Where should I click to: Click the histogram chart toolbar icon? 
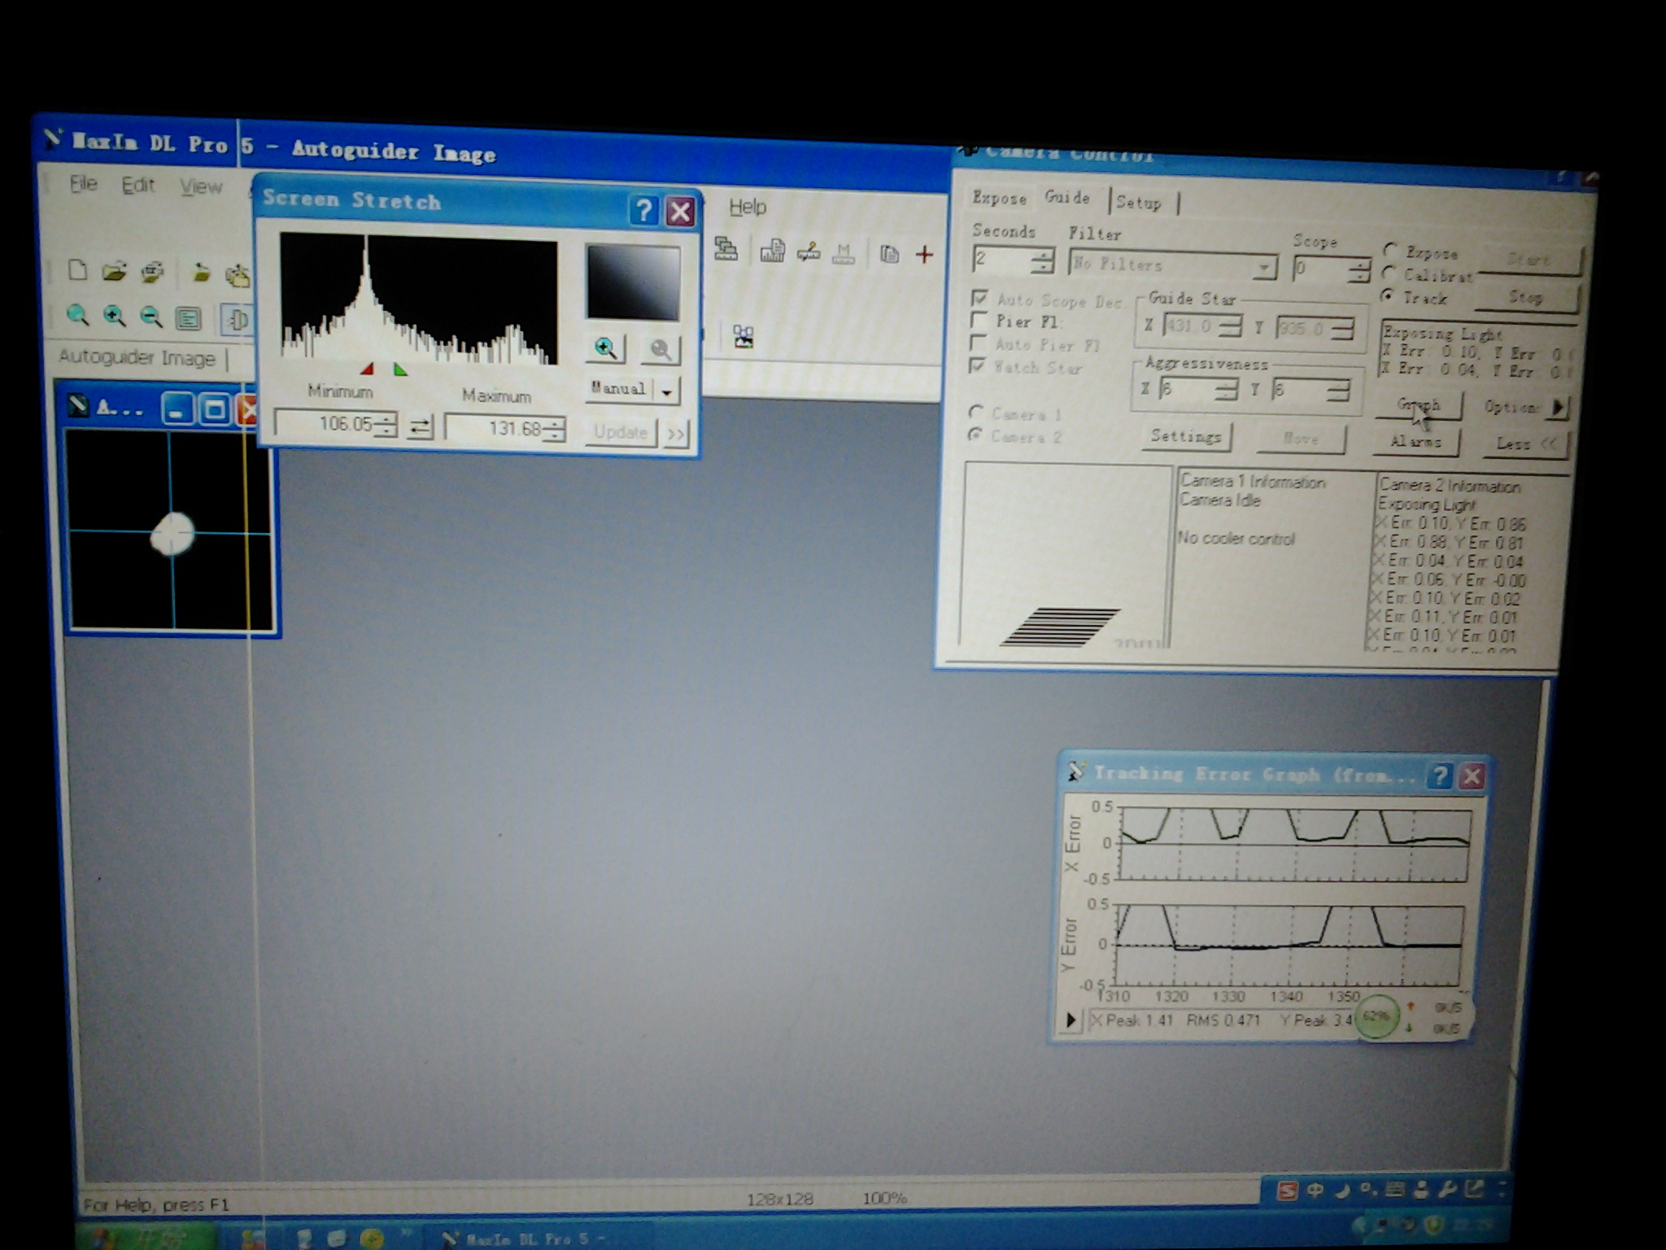[772, 251]
